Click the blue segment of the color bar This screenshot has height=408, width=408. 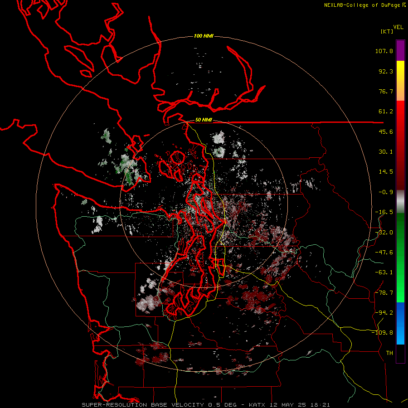point(400,323)
